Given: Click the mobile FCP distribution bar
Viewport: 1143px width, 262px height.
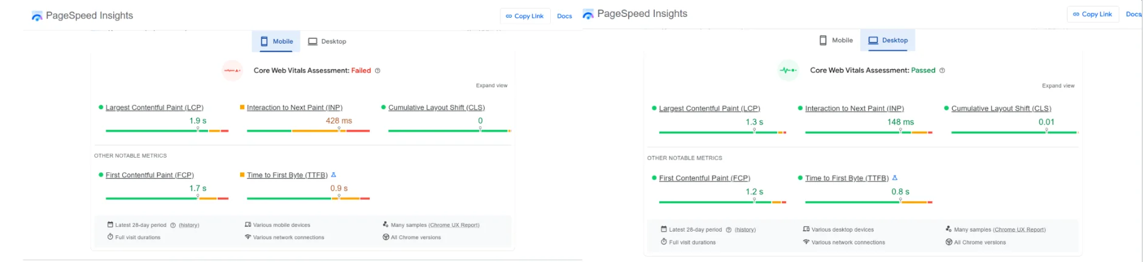Looking at the screenshot, I should [167, 198].
